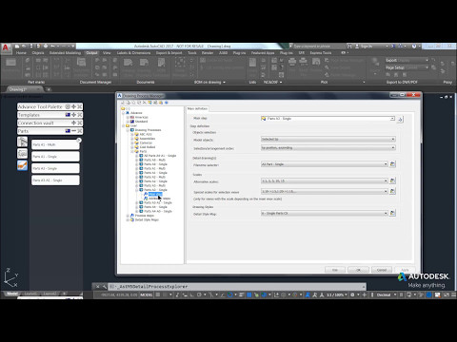
Task: Click the Connection vault move icon
Action: coord(73,123)
